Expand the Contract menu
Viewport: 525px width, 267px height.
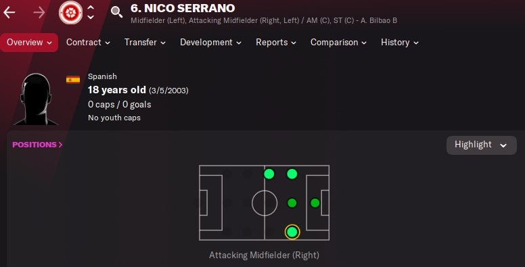tap(88, 43)
